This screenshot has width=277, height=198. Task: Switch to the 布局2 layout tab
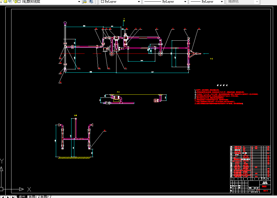(44, 197)
